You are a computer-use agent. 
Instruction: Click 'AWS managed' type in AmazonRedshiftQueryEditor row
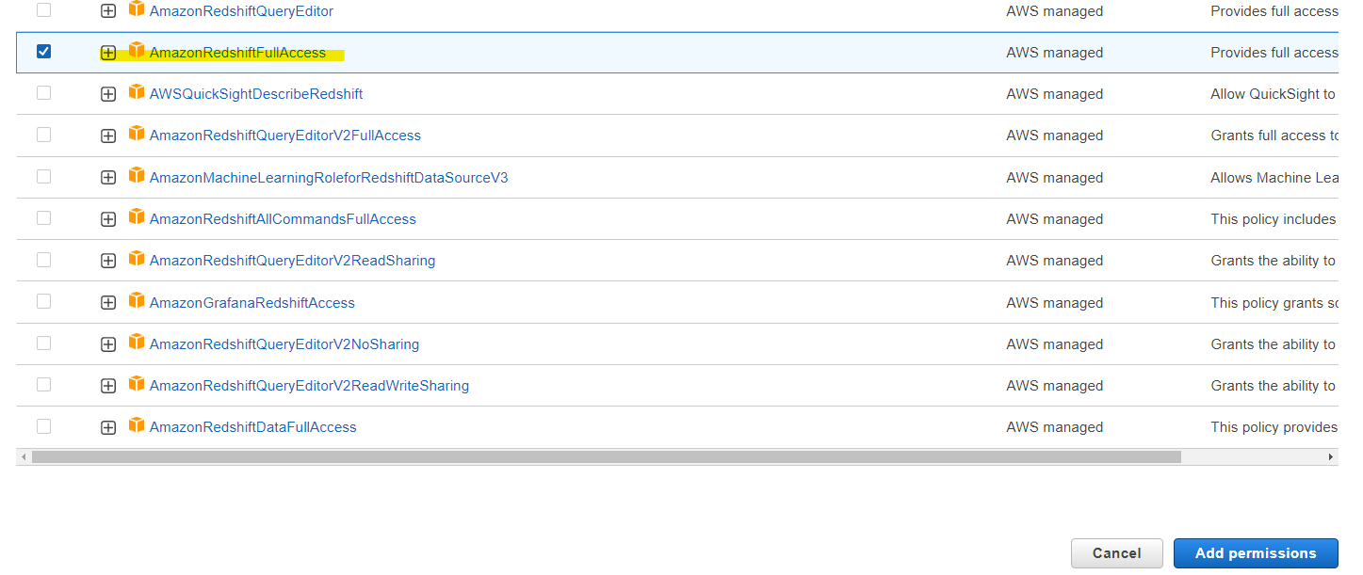(1054, 11)
